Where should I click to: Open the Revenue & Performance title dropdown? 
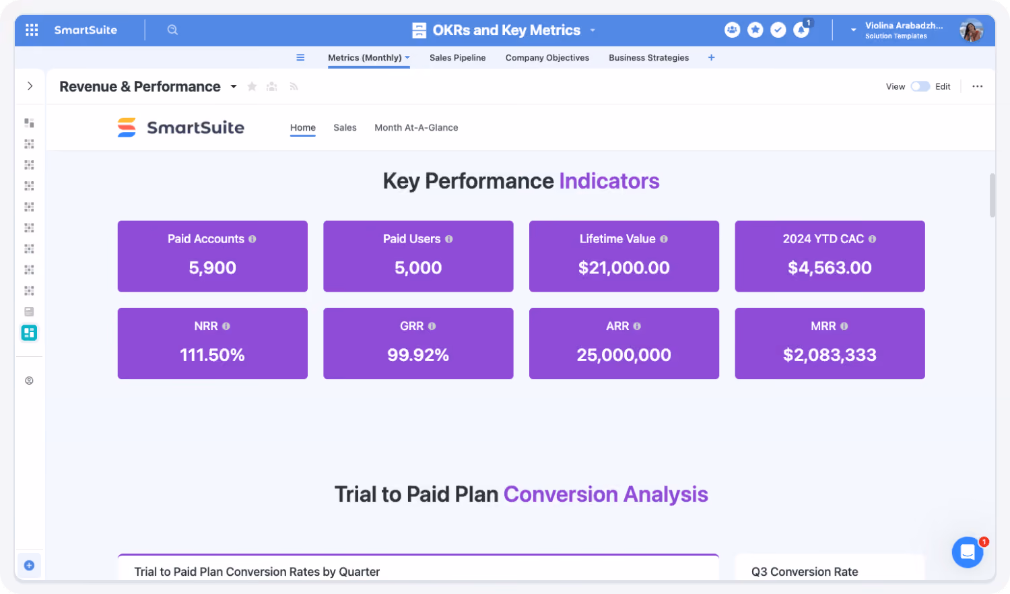(234, 86)
